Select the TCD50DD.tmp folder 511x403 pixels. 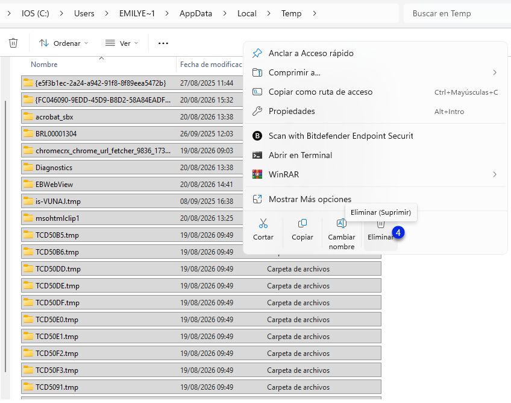pos(201,269)
